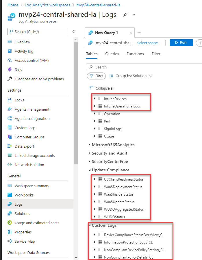The height and width of the screenshot is (260, 202).
Task: Focus the sidebar Search (Ctrl+/) field
Action: [38, 31]
